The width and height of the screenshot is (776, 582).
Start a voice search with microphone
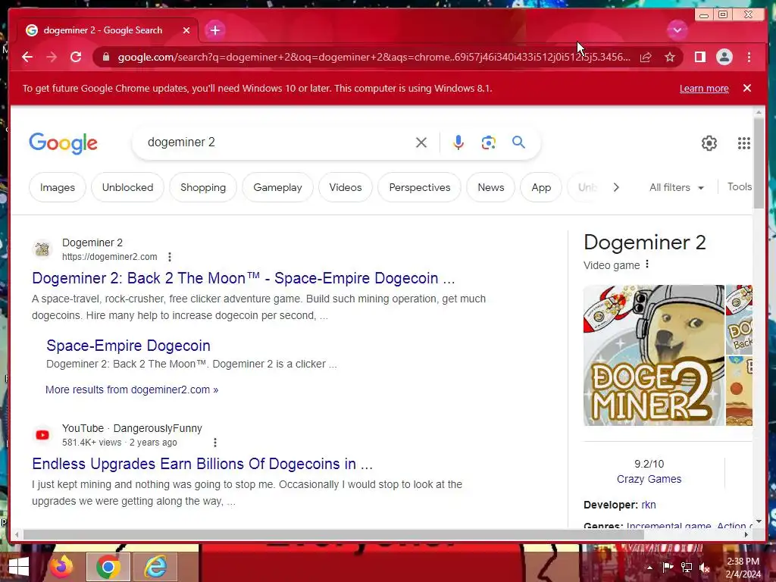pos(458,142)
